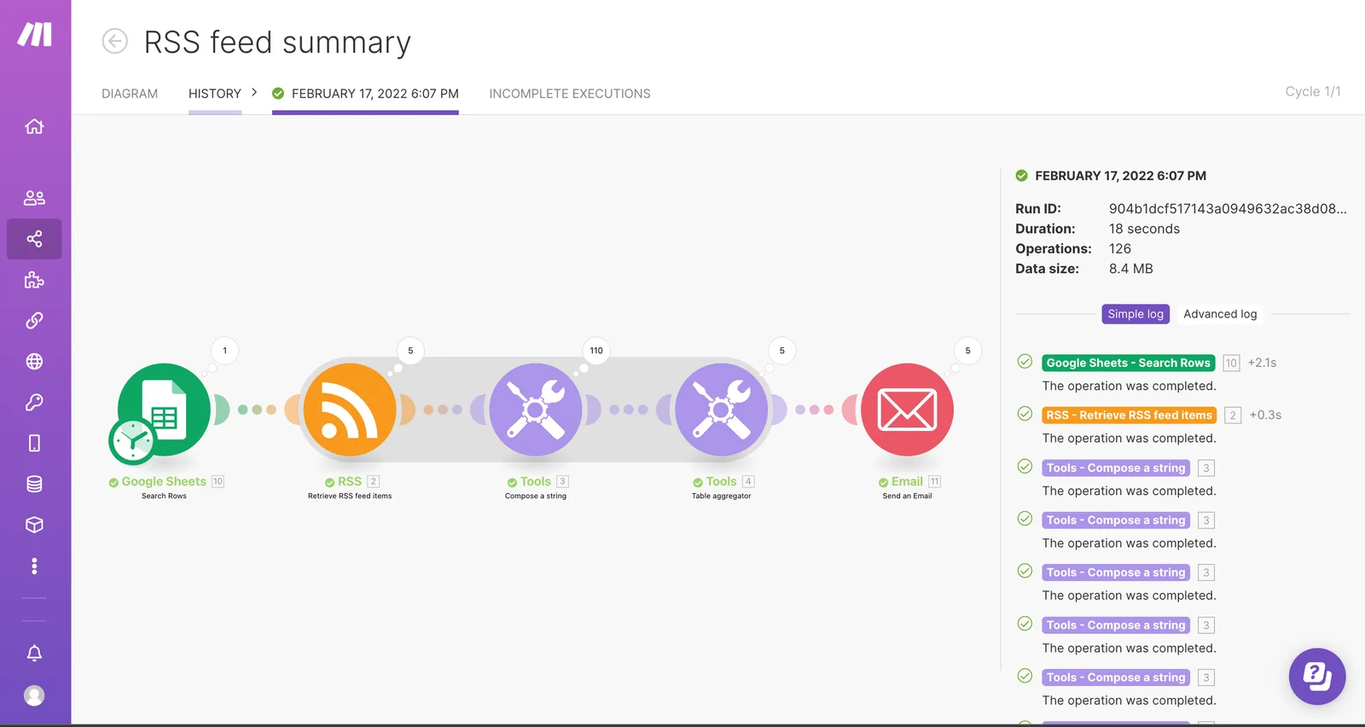Open the Keys icon in sidebar

coord(34,402)
